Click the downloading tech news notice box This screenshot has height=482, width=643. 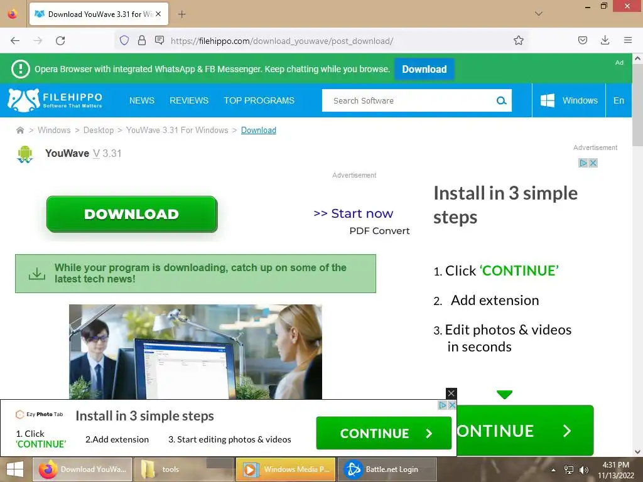click(x=196, y=274)
